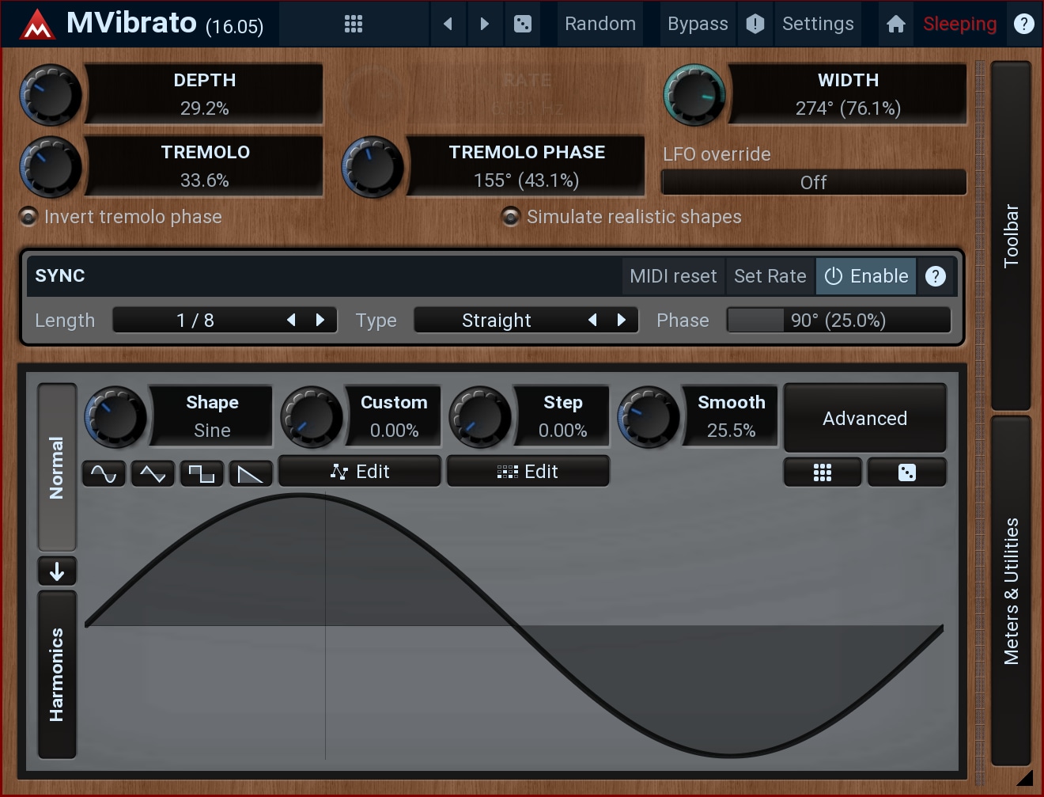
Task: Load next preset with right arrow
Action: (x=485, y=24)
